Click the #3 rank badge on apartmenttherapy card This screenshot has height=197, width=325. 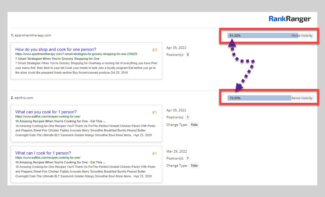pos(154,50)
